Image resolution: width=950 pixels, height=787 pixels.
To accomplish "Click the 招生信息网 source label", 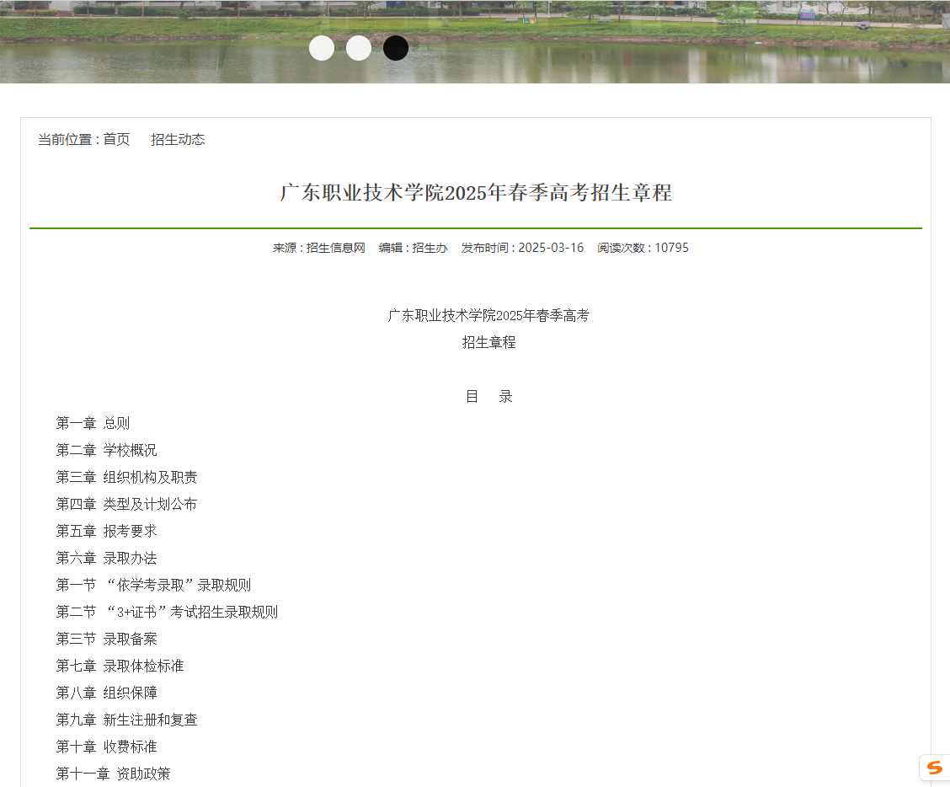I will 337,248.
